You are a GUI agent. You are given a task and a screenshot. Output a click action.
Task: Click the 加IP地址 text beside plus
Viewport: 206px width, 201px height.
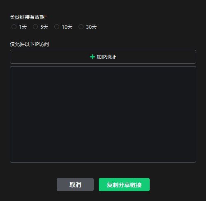pos(106,57)
